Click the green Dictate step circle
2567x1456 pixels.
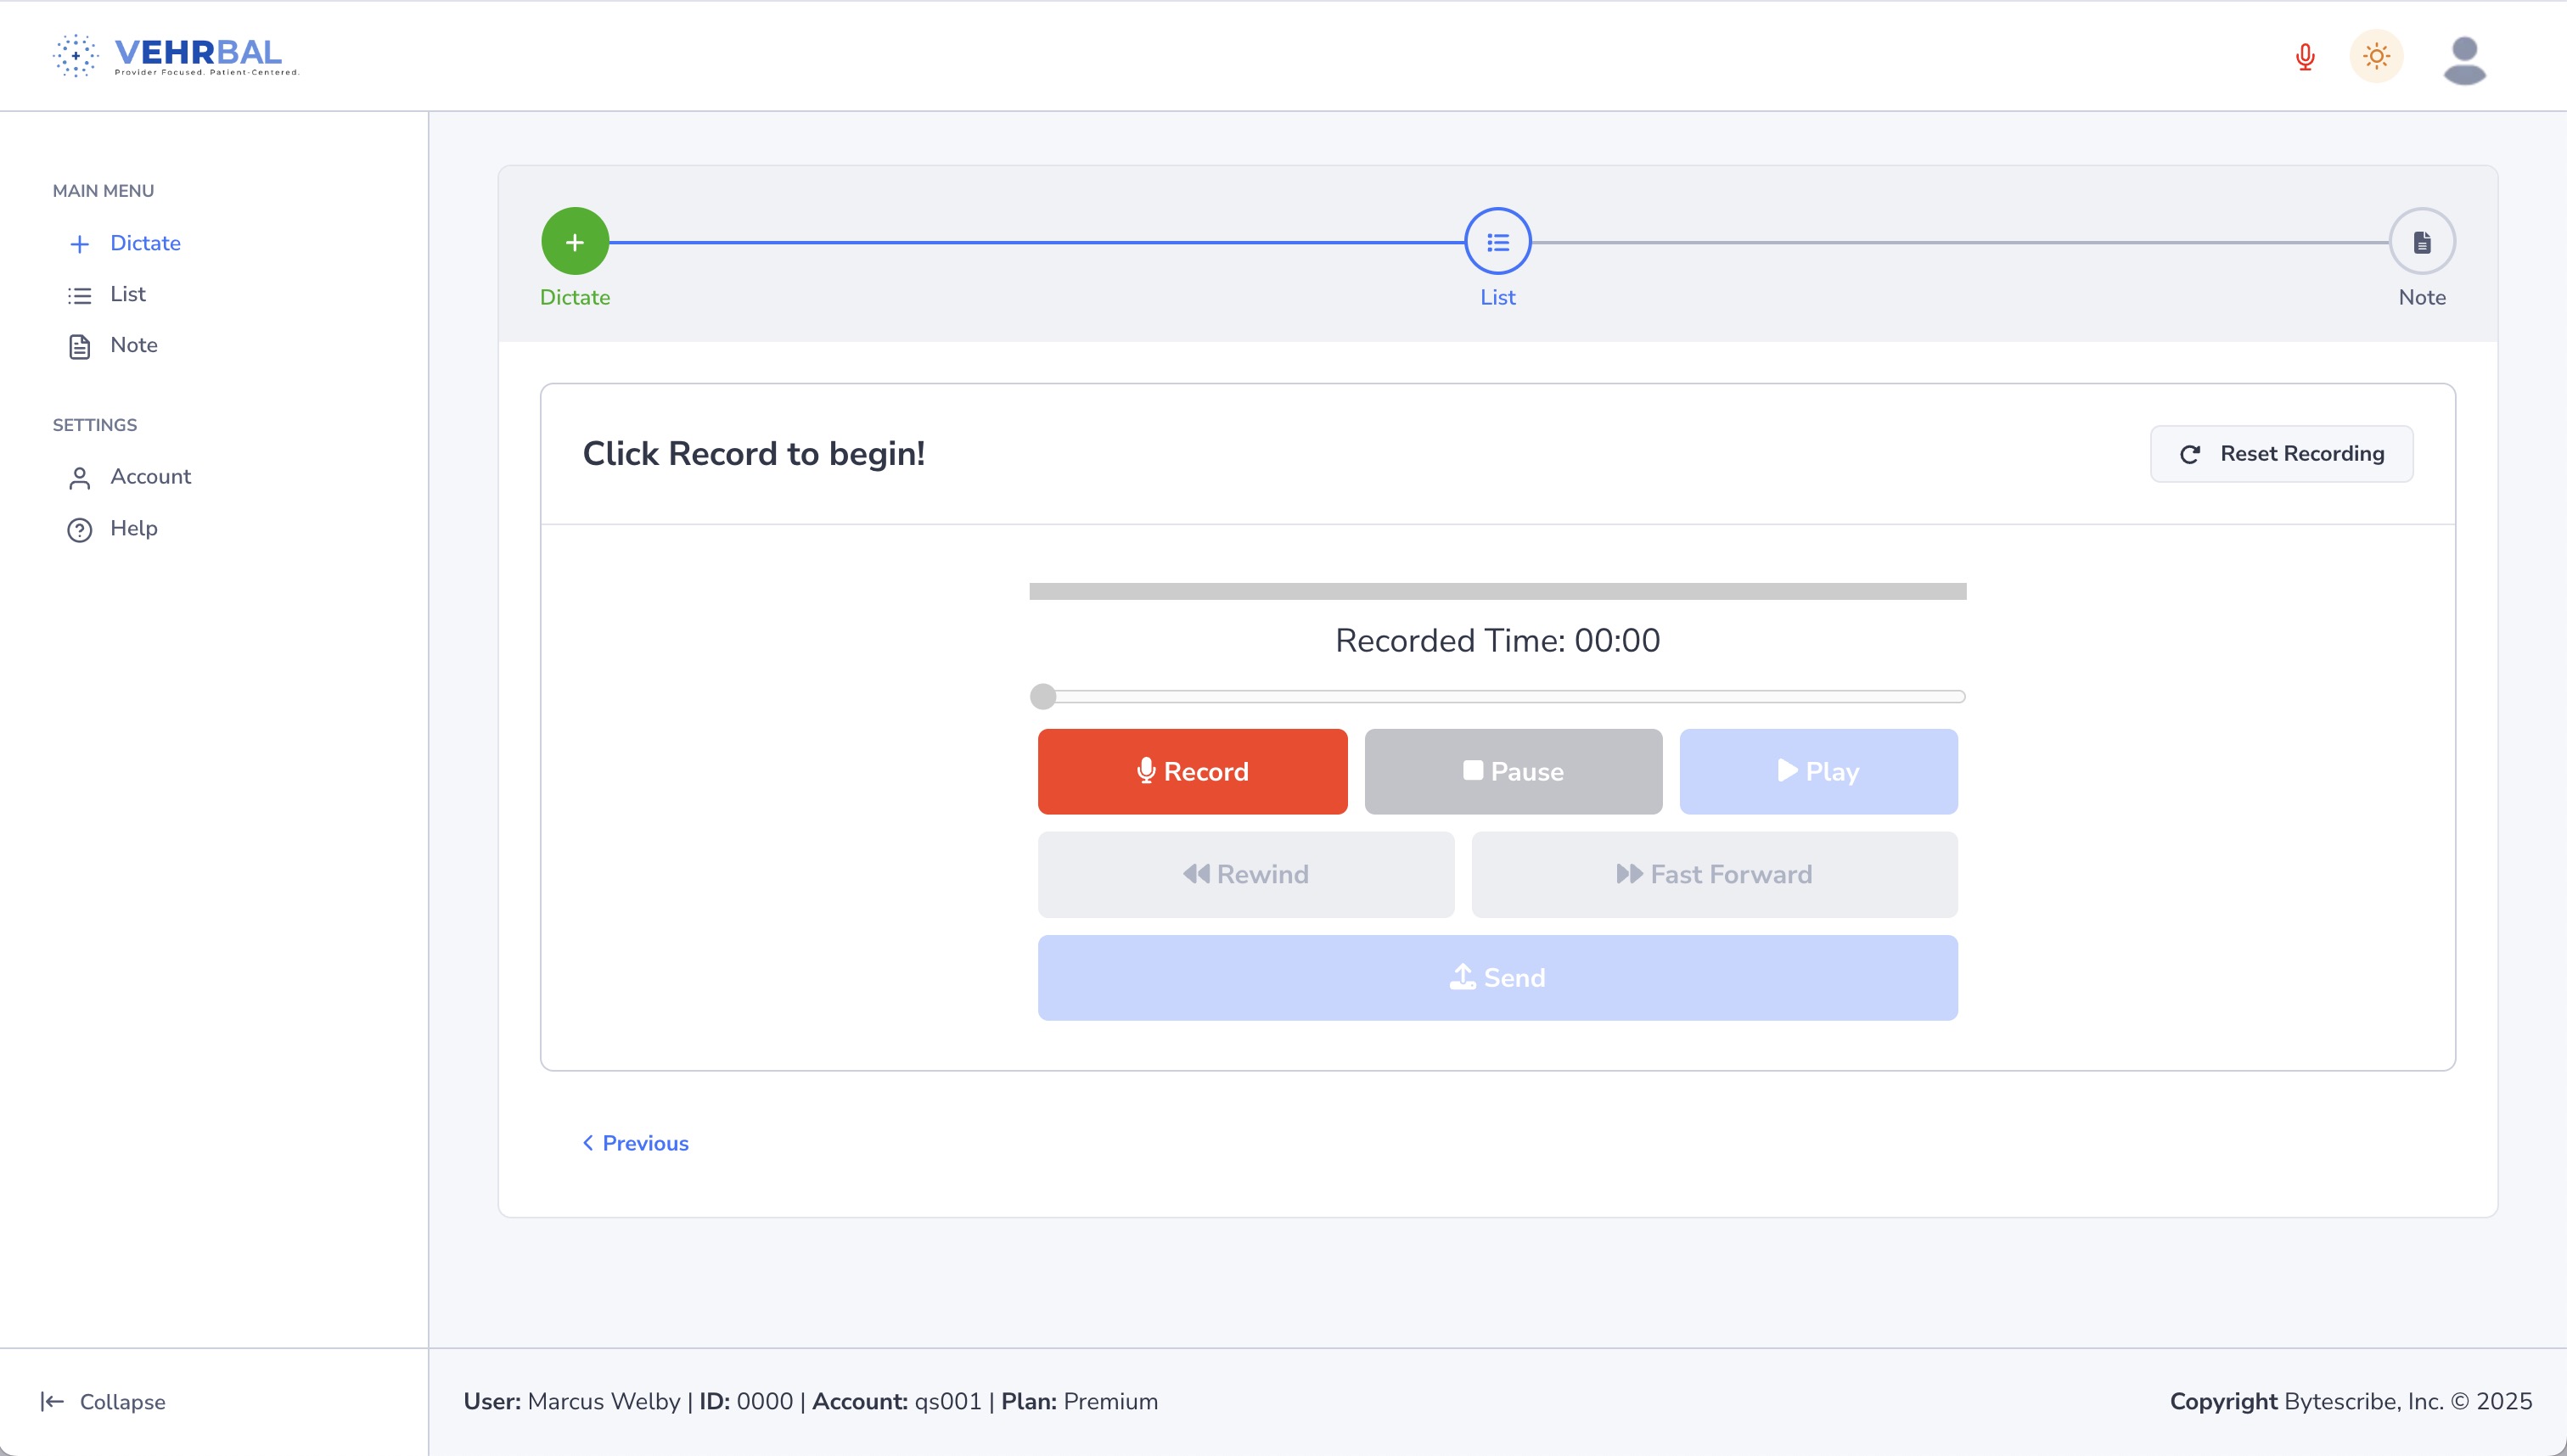[574, 242]
